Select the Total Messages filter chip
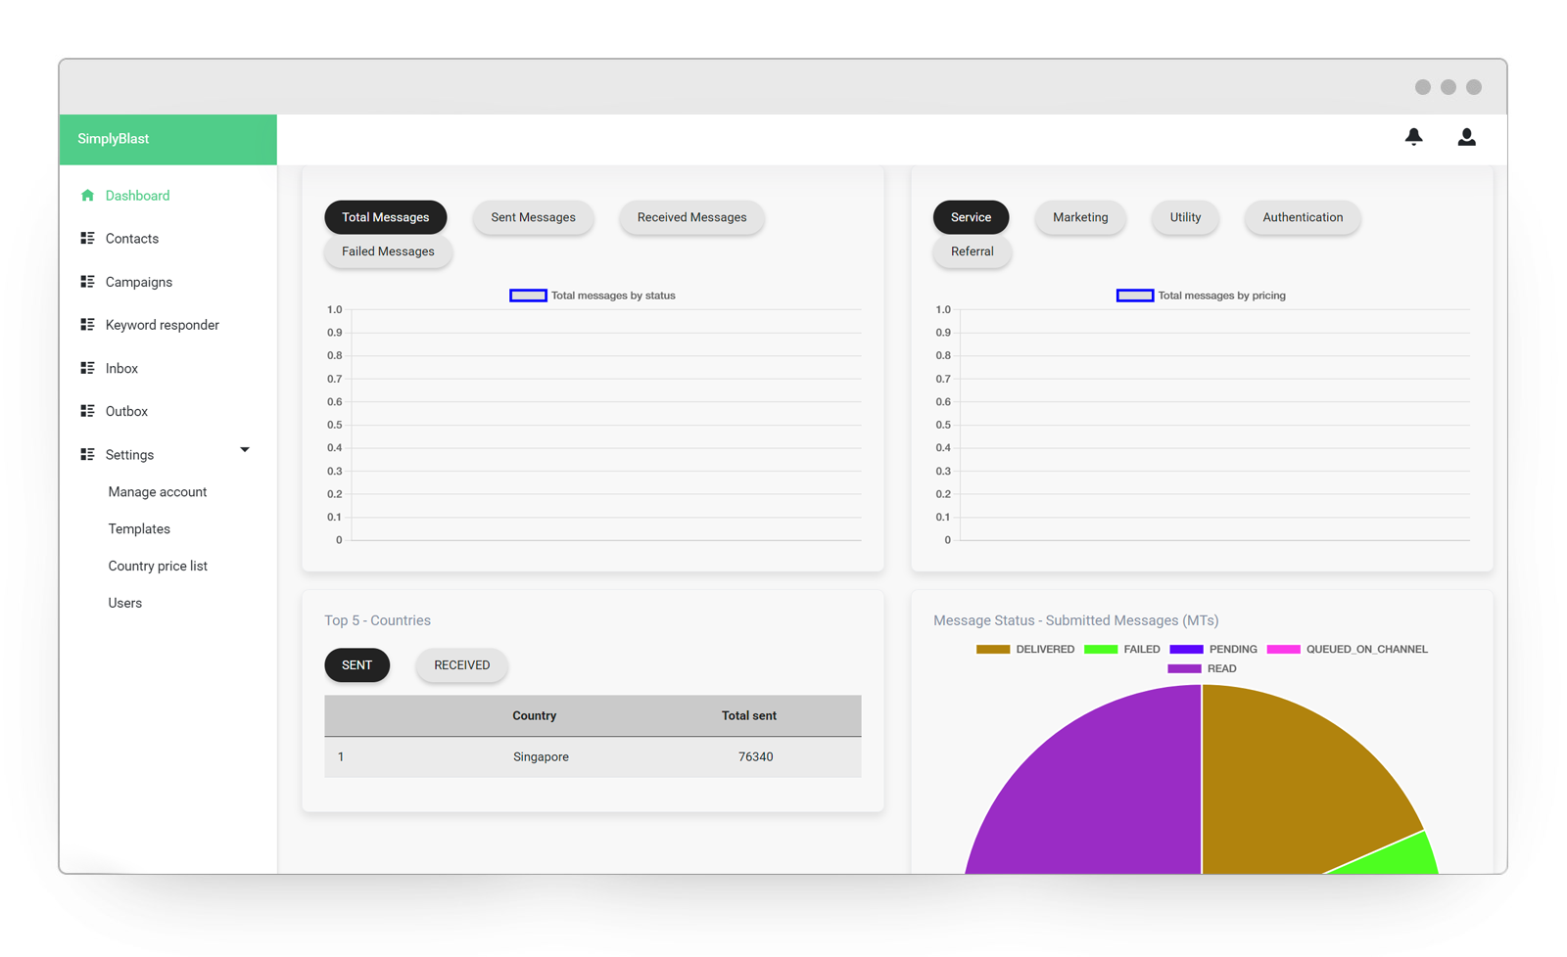The height and width of the screenshot is (957, 1567). (386, 217)
